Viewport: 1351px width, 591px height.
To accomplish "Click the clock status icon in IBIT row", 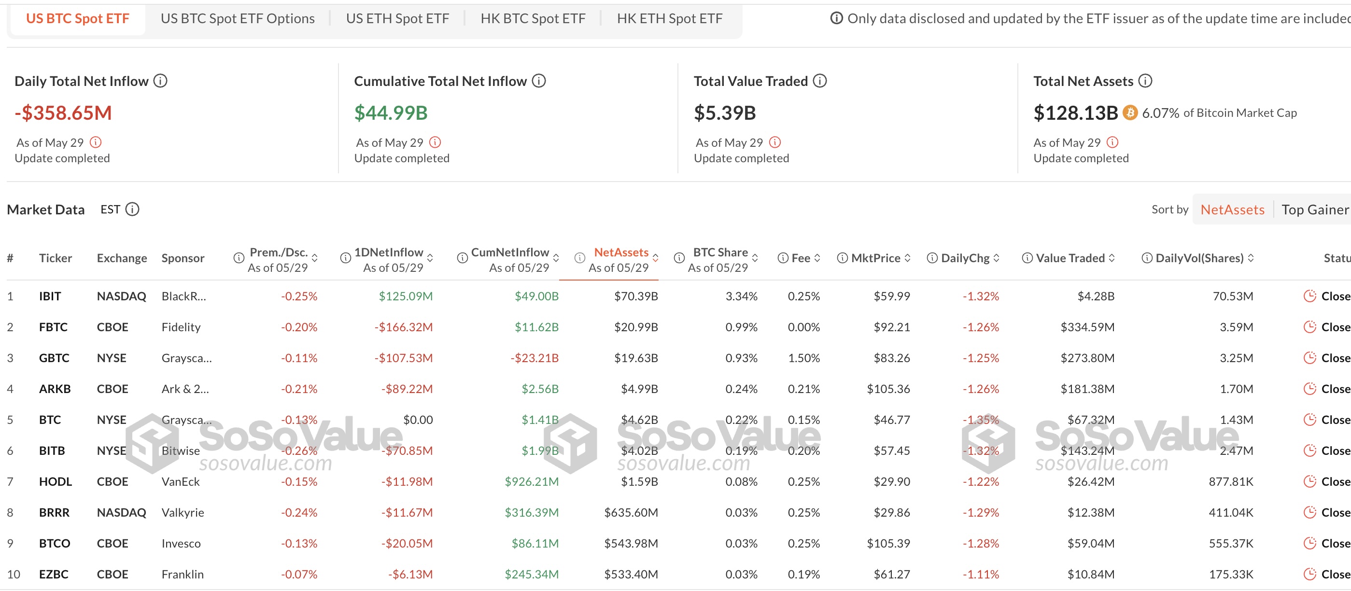I will pos(1309,296).
